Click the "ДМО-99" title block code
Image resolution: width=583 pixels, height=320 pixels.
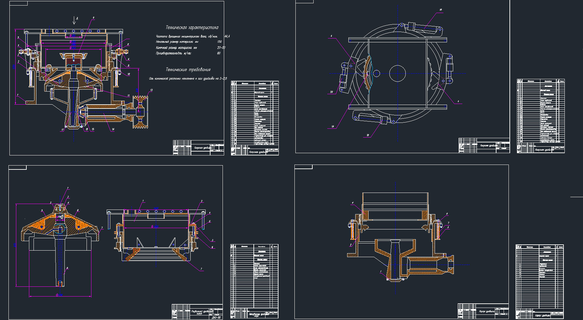[216, 317]
